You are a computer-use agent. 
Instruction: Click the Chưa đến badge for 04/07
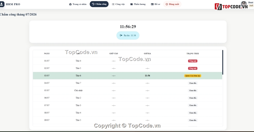193,83
